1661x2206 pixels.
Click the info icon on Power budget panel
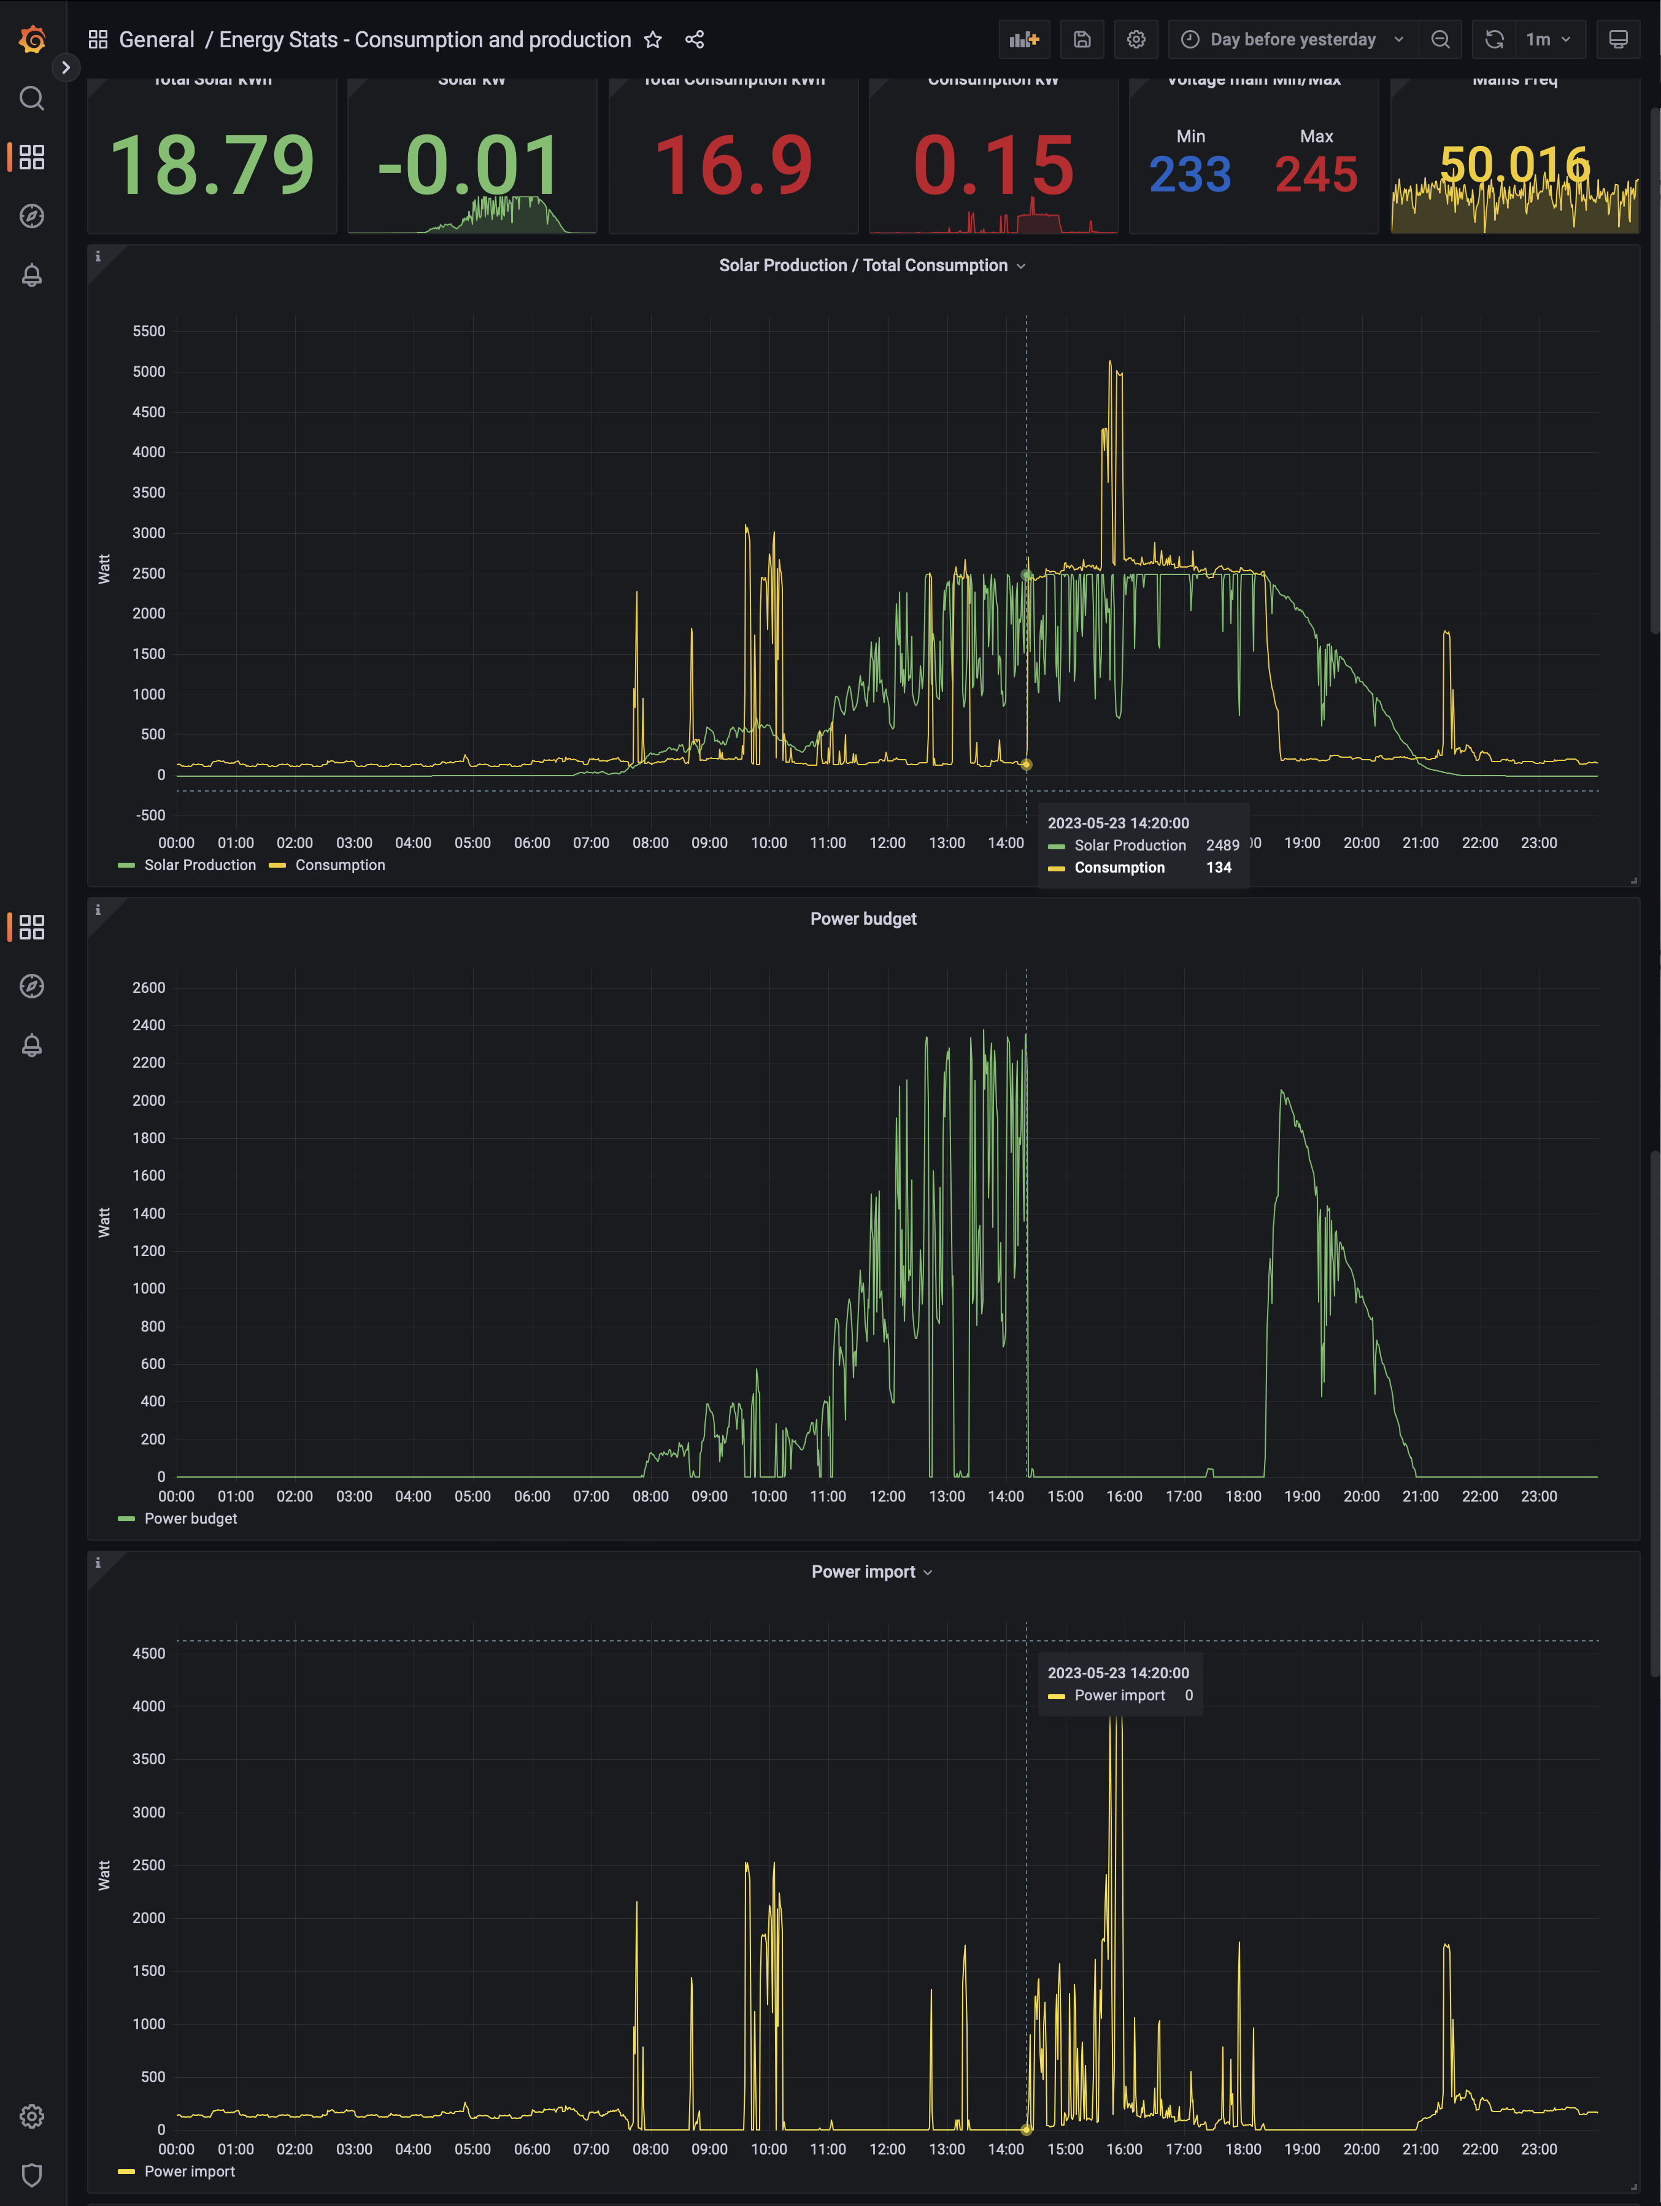pos(98,911)
